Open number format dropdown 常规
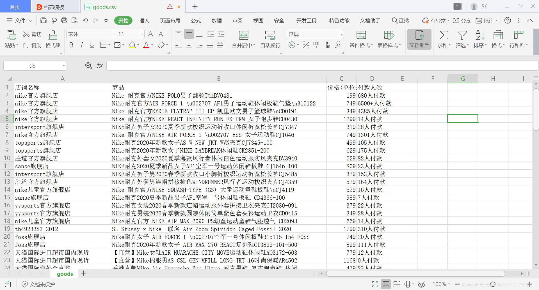This screenshot has width=539, height=290. (341, 34)
